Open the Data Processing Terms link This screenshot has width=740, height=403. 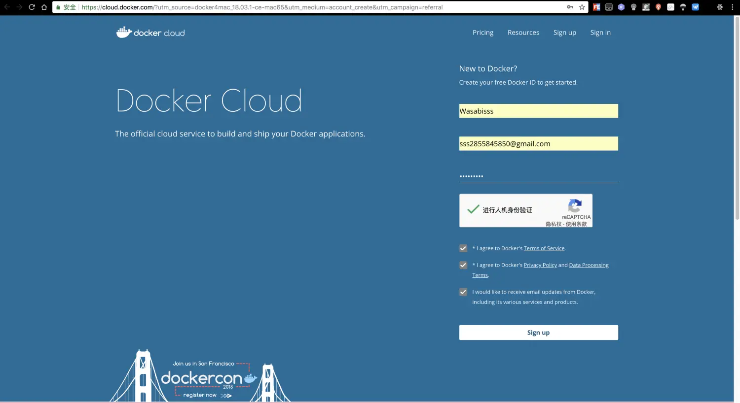click(589, 265)
